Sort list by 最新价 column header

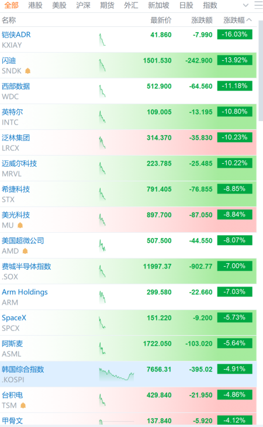[x=161, y=20]
